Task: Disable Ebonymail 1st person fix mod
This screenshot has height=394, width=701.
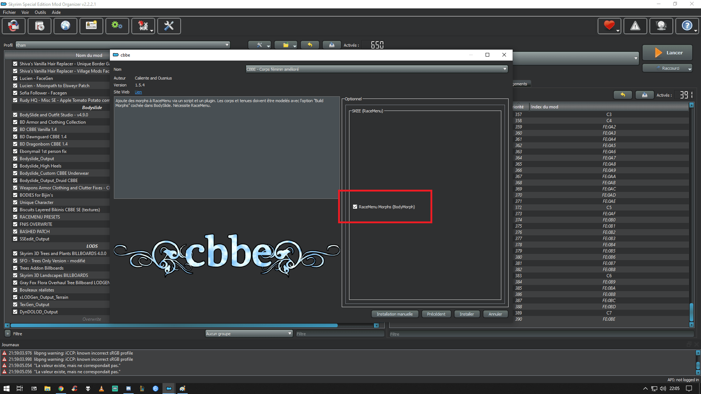Action: coord(15,151)
